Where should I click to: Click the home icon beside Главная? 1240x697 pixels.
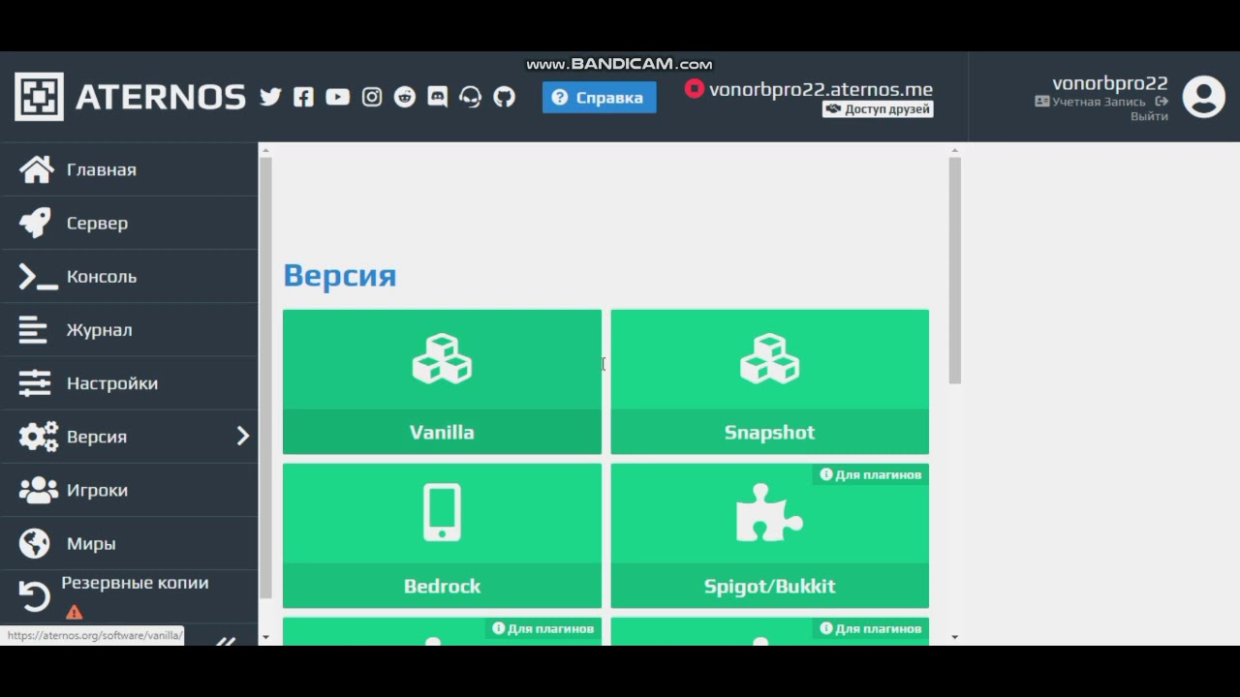point(37,169)
